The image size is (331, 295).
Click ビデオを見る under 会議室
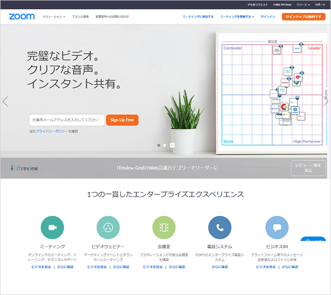click(x=153, y=267)
